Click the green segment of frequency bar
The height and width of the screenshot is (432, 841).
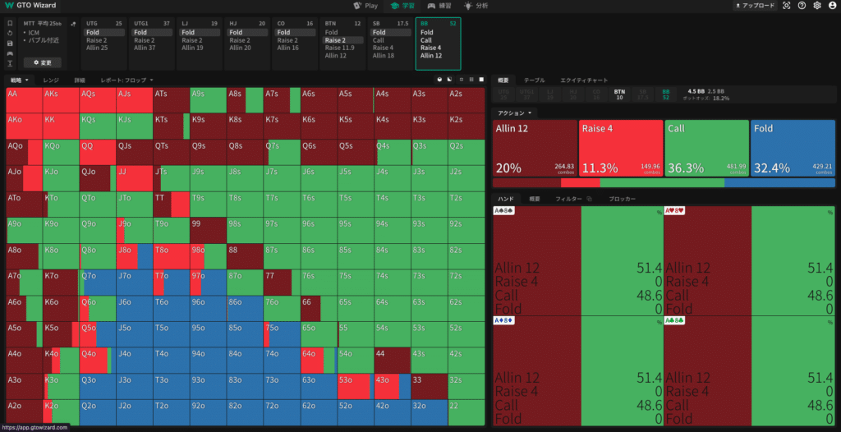point(662,182)
